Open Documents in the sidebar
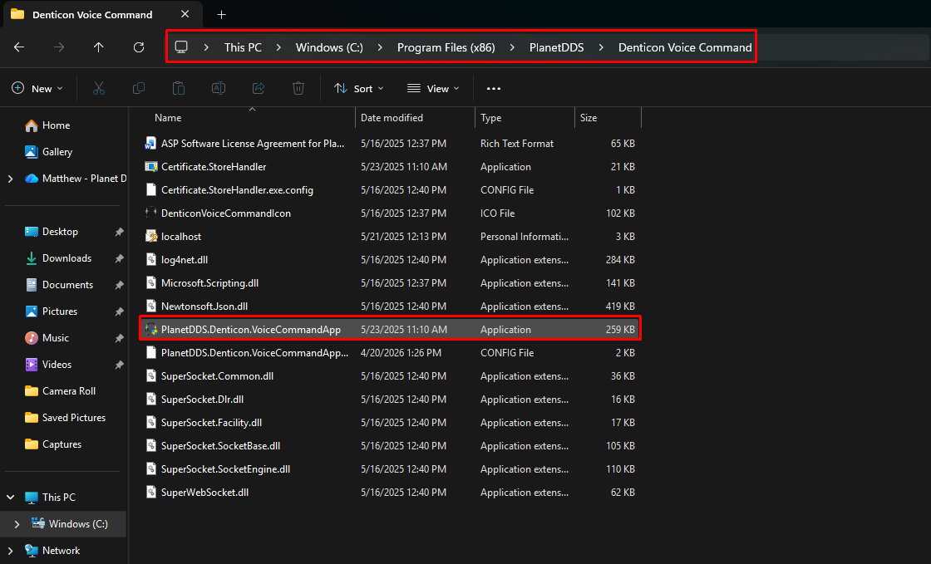The image size is (931, 564). (x=59, y=285)
